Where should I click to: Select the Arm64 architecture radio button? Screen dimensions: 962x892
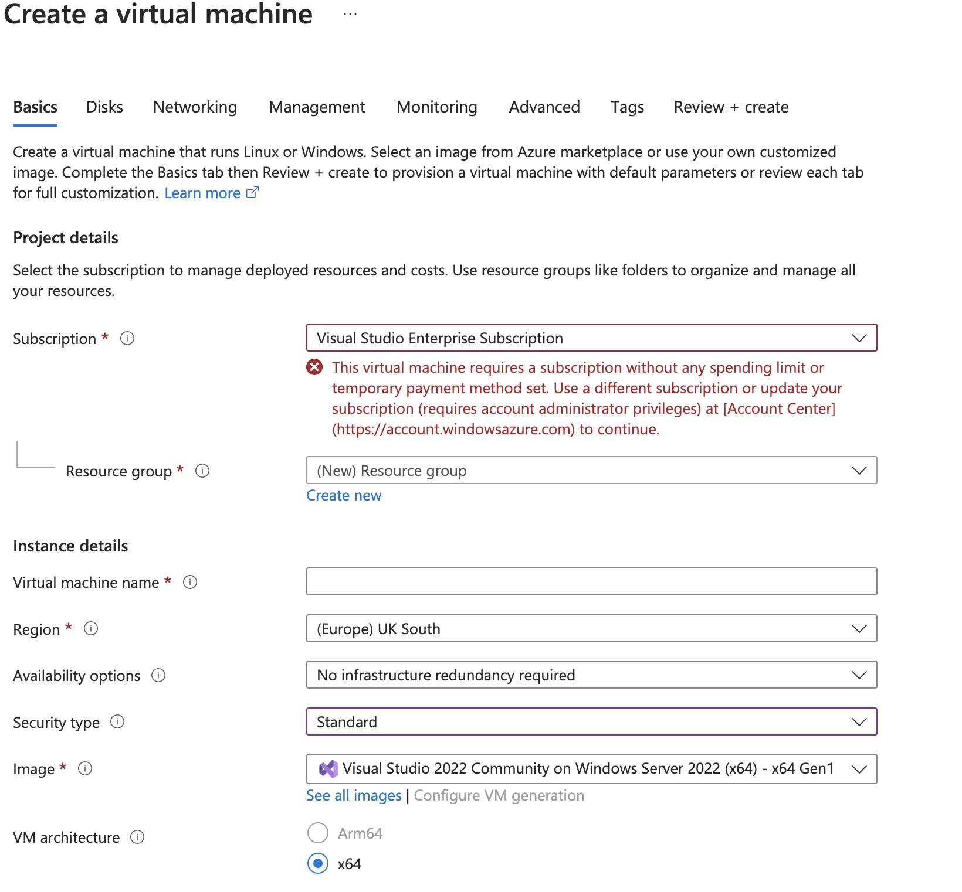click(318, 833)
